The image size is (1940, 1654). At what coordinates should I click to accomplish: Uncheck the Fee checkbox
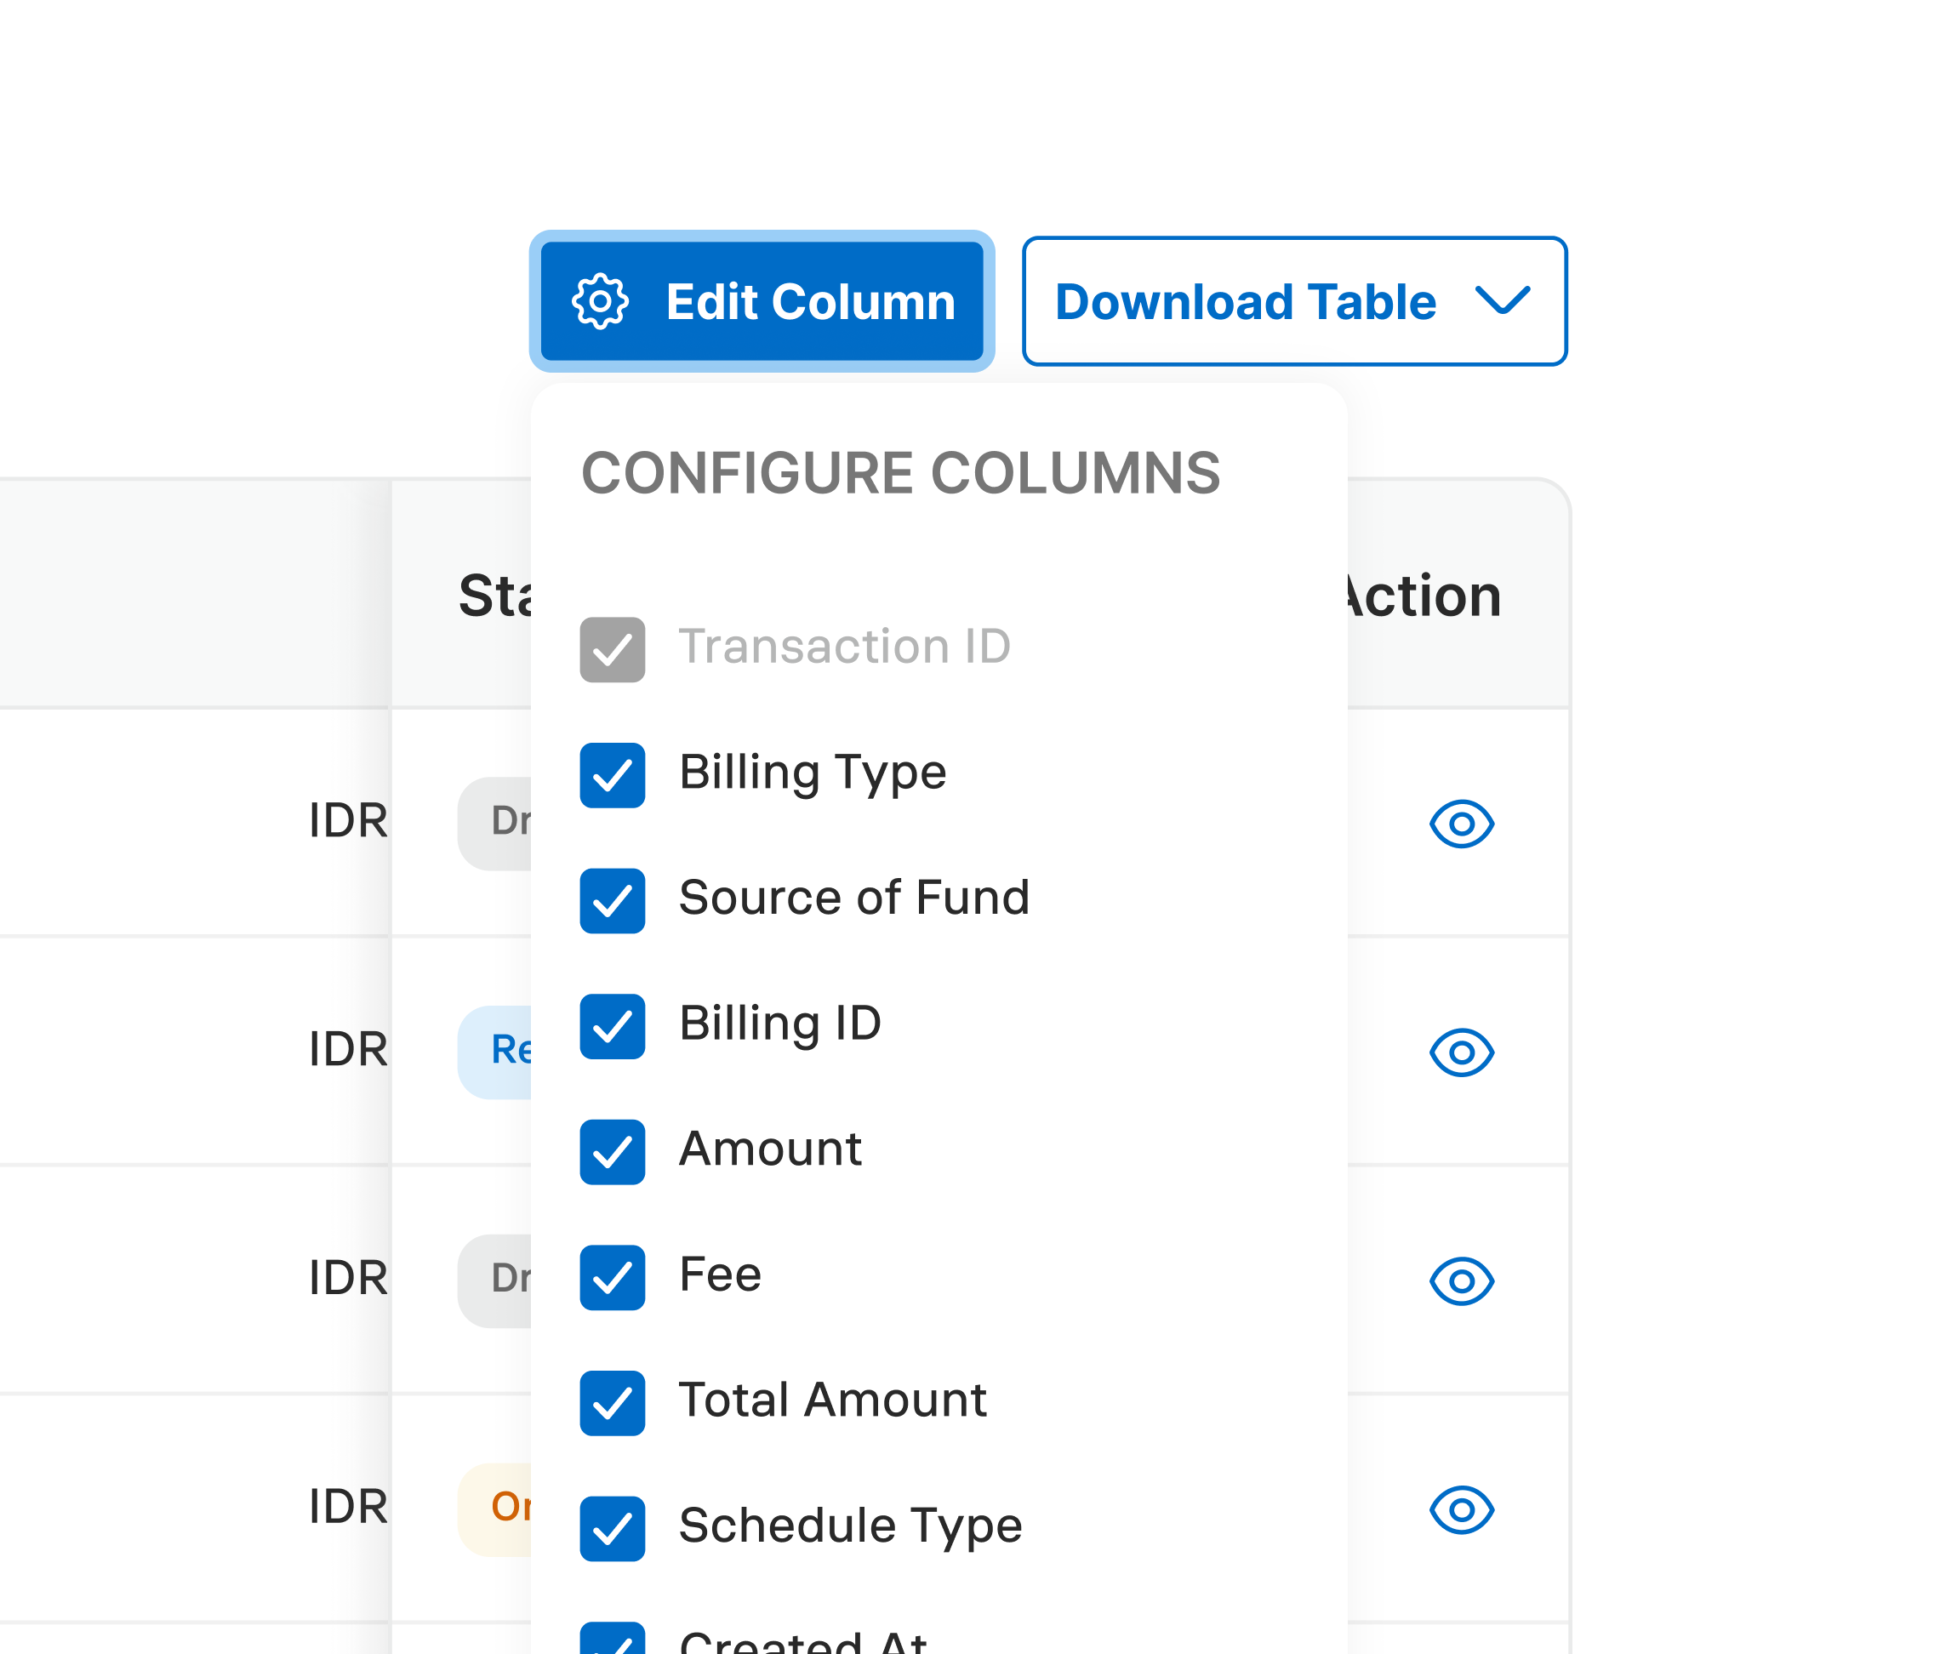[613, 1277]
